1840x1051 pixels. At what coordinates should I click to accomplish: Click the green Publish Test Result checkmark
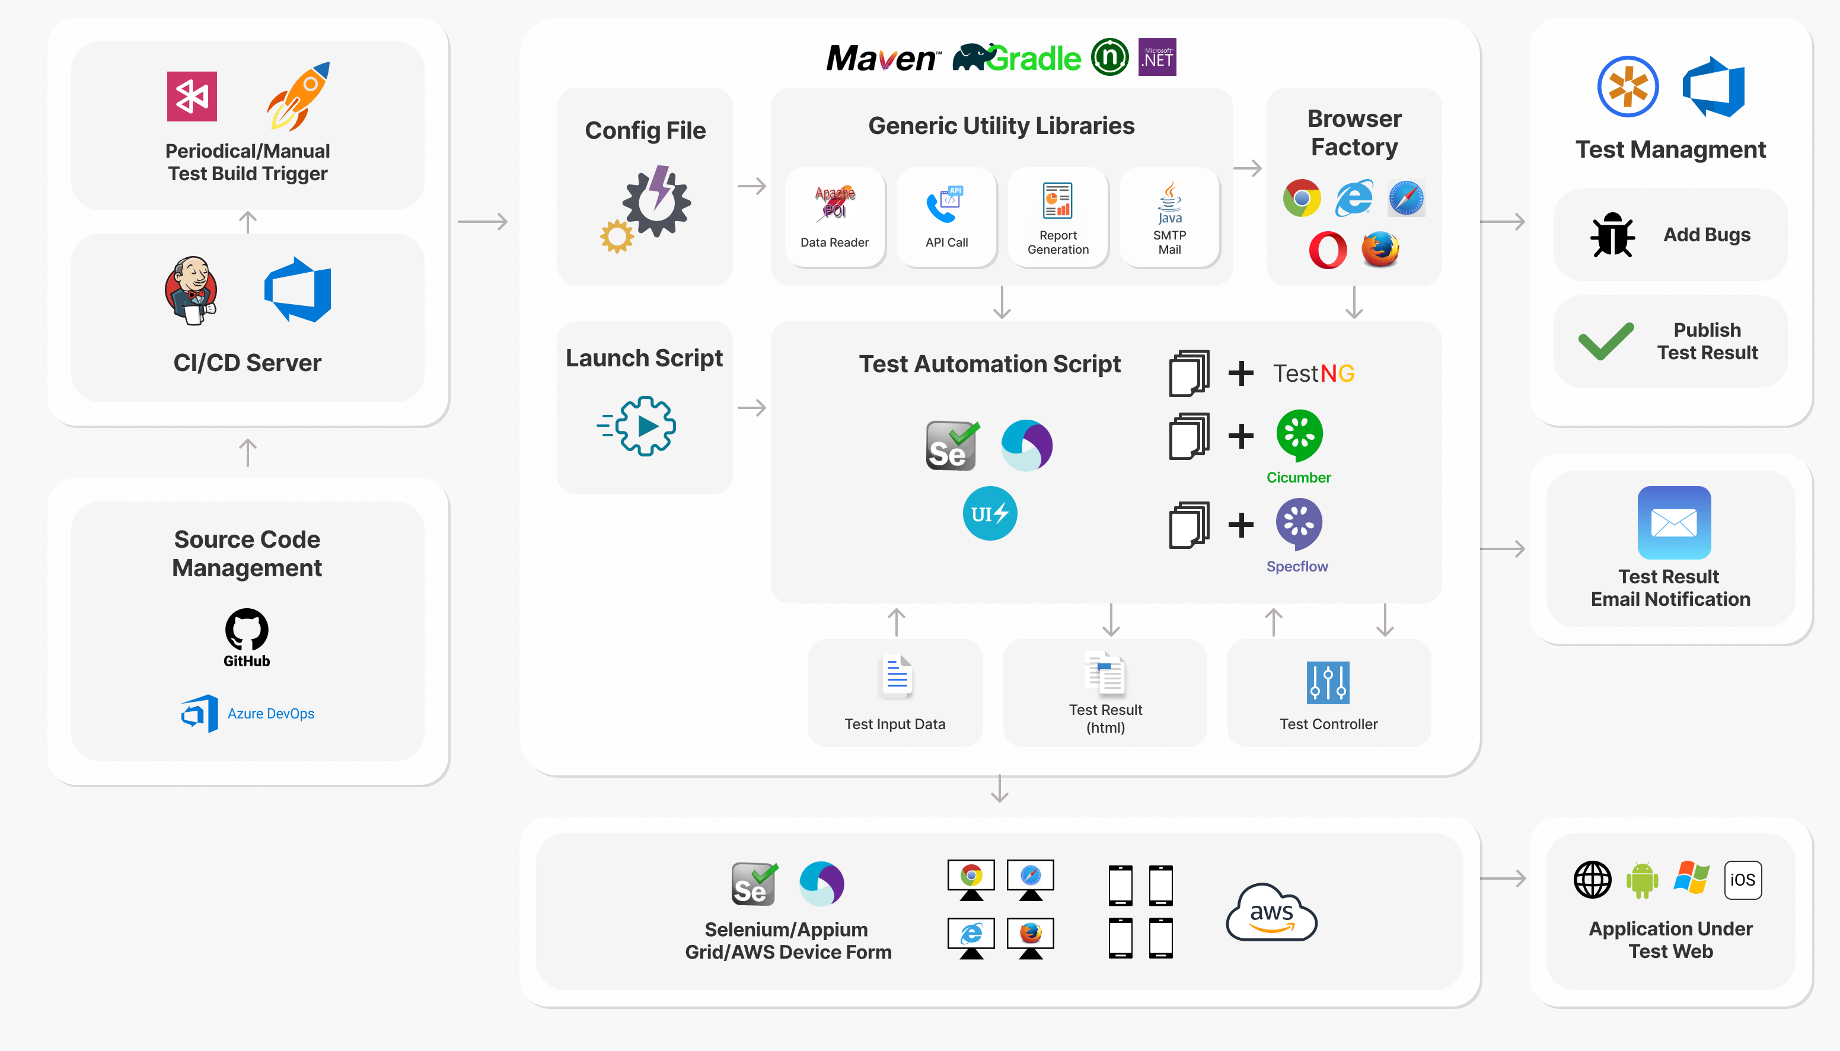point(1605,341)
